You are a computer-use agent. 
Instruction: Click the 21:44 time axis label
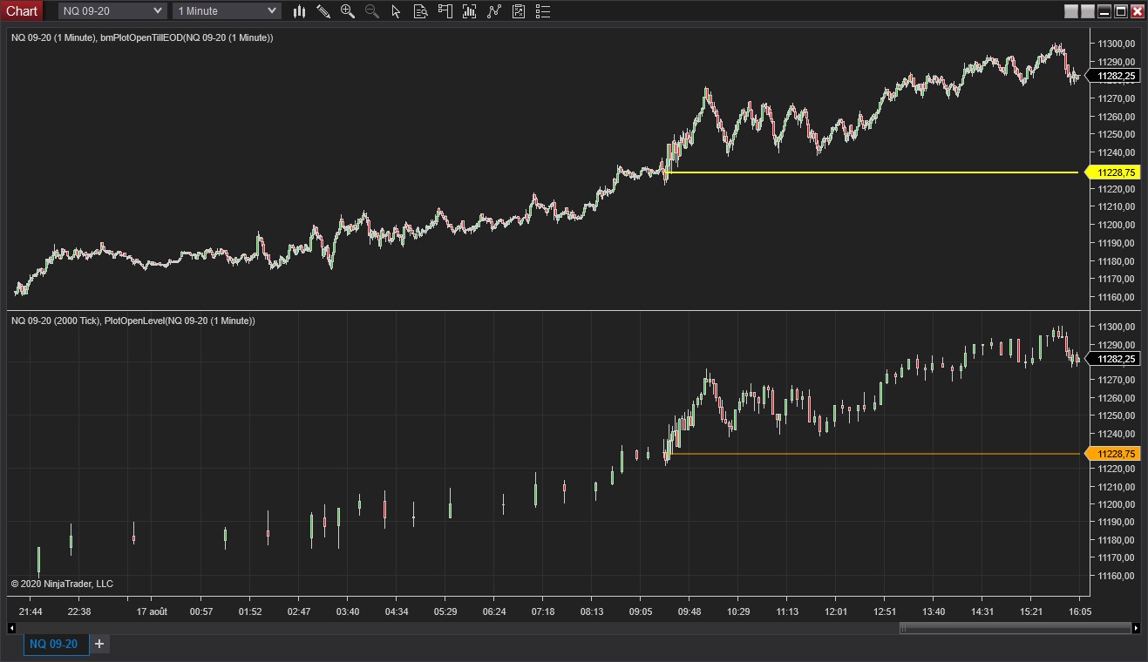30,612
